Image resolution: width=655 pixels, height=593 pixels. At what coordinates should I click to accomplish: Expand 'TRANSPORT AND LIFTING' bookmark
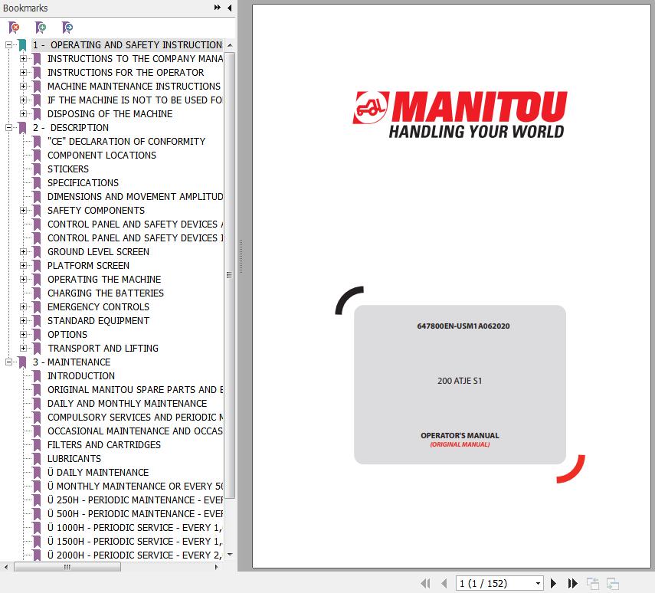coord(24,348)
